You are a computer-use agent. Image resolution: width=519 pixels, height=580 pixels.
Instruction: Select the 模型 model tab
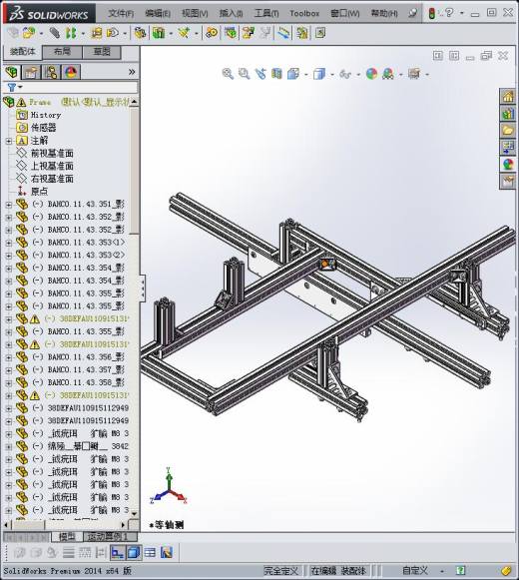click(x=67, y=536)
